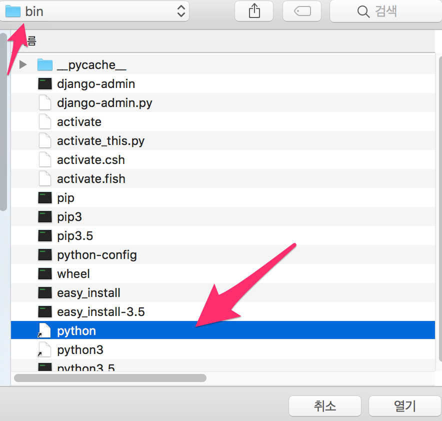
Task: Select the pip executable icon
Action: [45, 197]
